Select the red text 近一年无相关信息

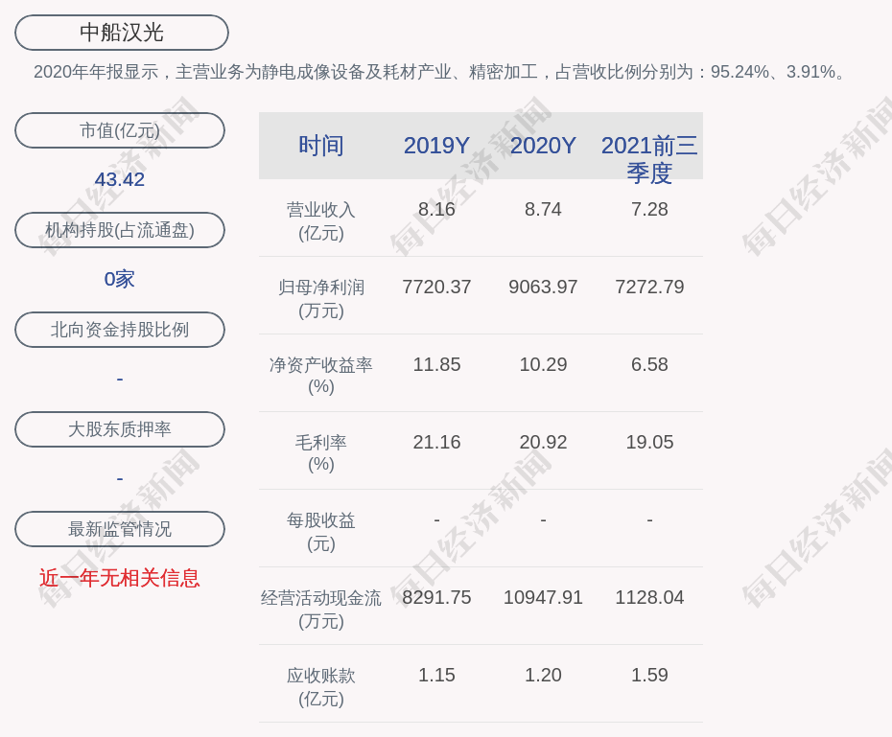pyautogui.click(x=120, y=578)
